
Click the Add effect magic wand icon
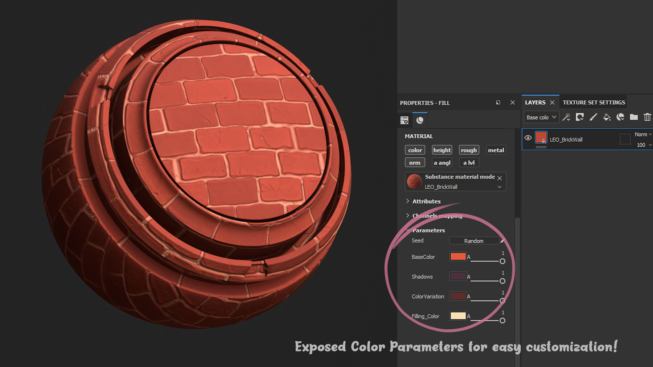pos(567,117)
